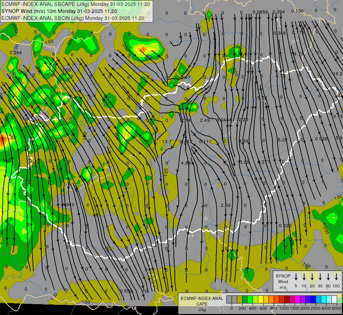Click the map value '0.0444'
This screenshot has height=315, width=343.
coord(224,120)
